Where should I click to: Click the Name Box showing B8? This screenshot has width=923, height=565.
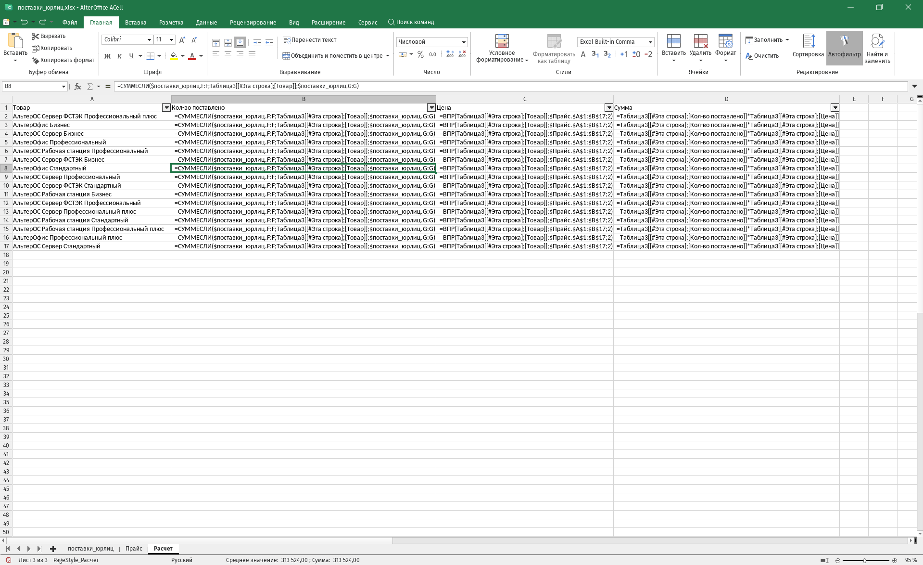[35, 86]
